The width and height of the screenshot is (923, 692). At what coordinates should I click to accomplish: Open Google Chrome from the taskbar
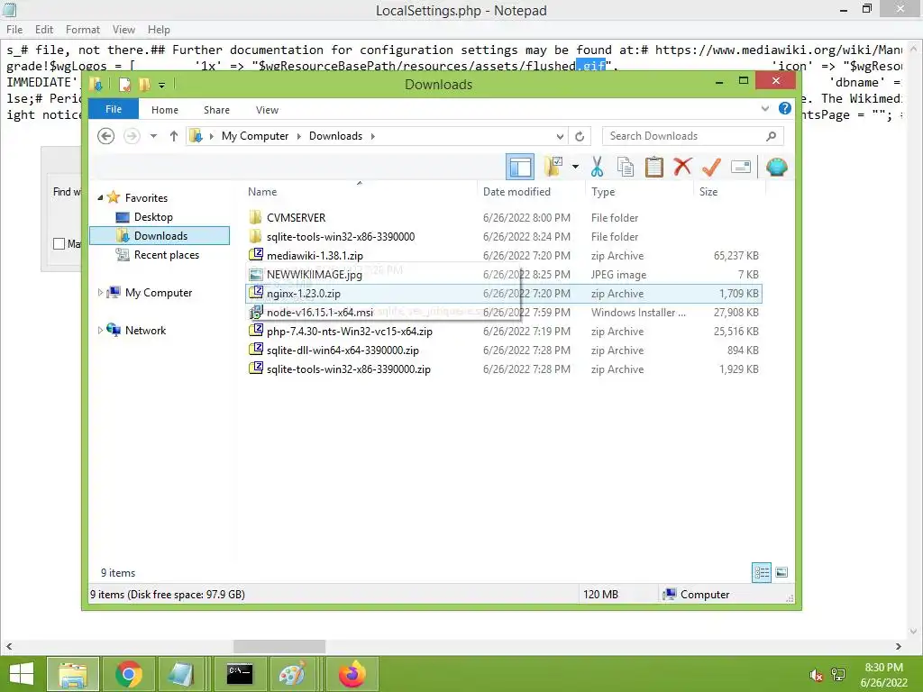(x=129, y=674)
